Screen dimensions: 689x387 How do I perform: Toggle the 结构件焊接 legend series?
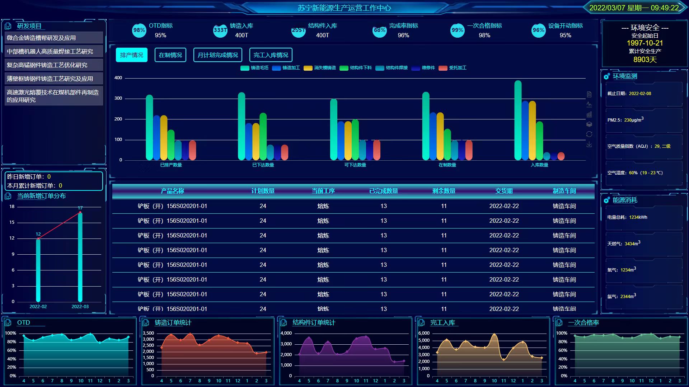click(x=392, y=68)
